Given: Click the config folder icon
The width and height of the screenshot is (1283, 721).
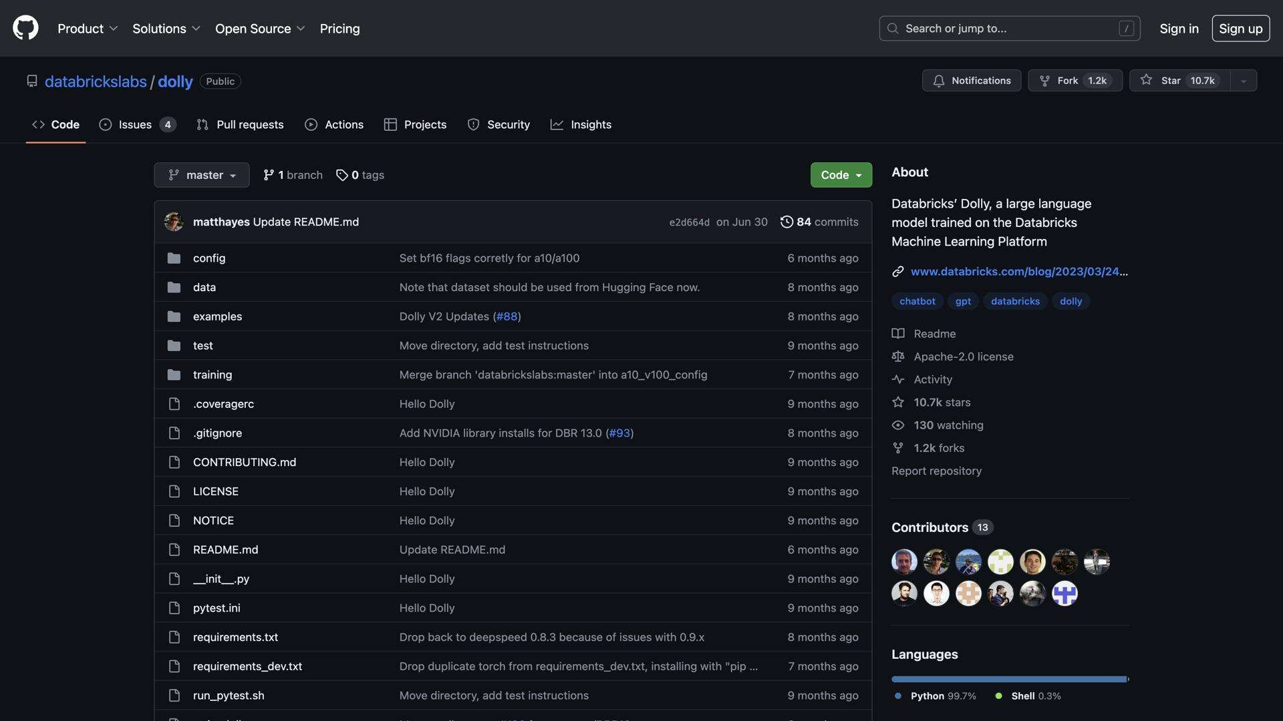Looking at the screenshot, I should [x=174, y=258].
